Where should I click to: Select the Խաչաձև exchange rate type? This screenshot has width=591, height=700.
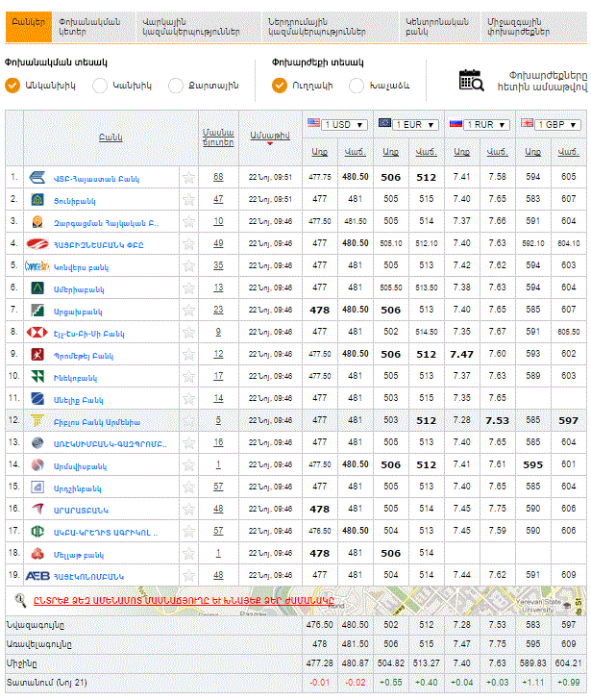pyautogui.click(x=357, y=86)
